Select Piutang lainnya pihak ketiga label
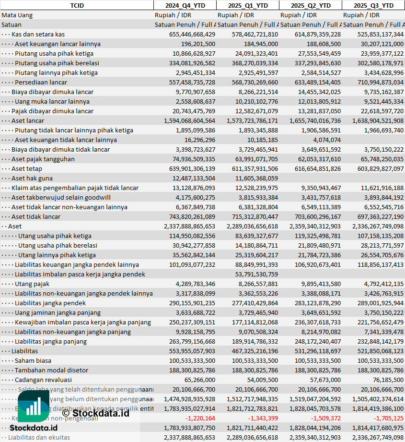This screenshot has height=442, width=405. coord(56,72)
